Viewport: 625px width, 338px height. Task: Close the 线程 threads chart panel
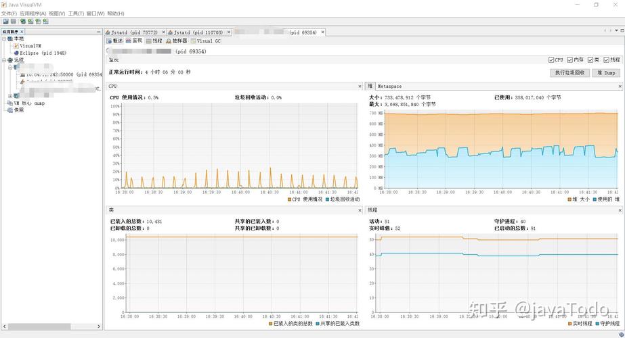(x=620, y=210)
